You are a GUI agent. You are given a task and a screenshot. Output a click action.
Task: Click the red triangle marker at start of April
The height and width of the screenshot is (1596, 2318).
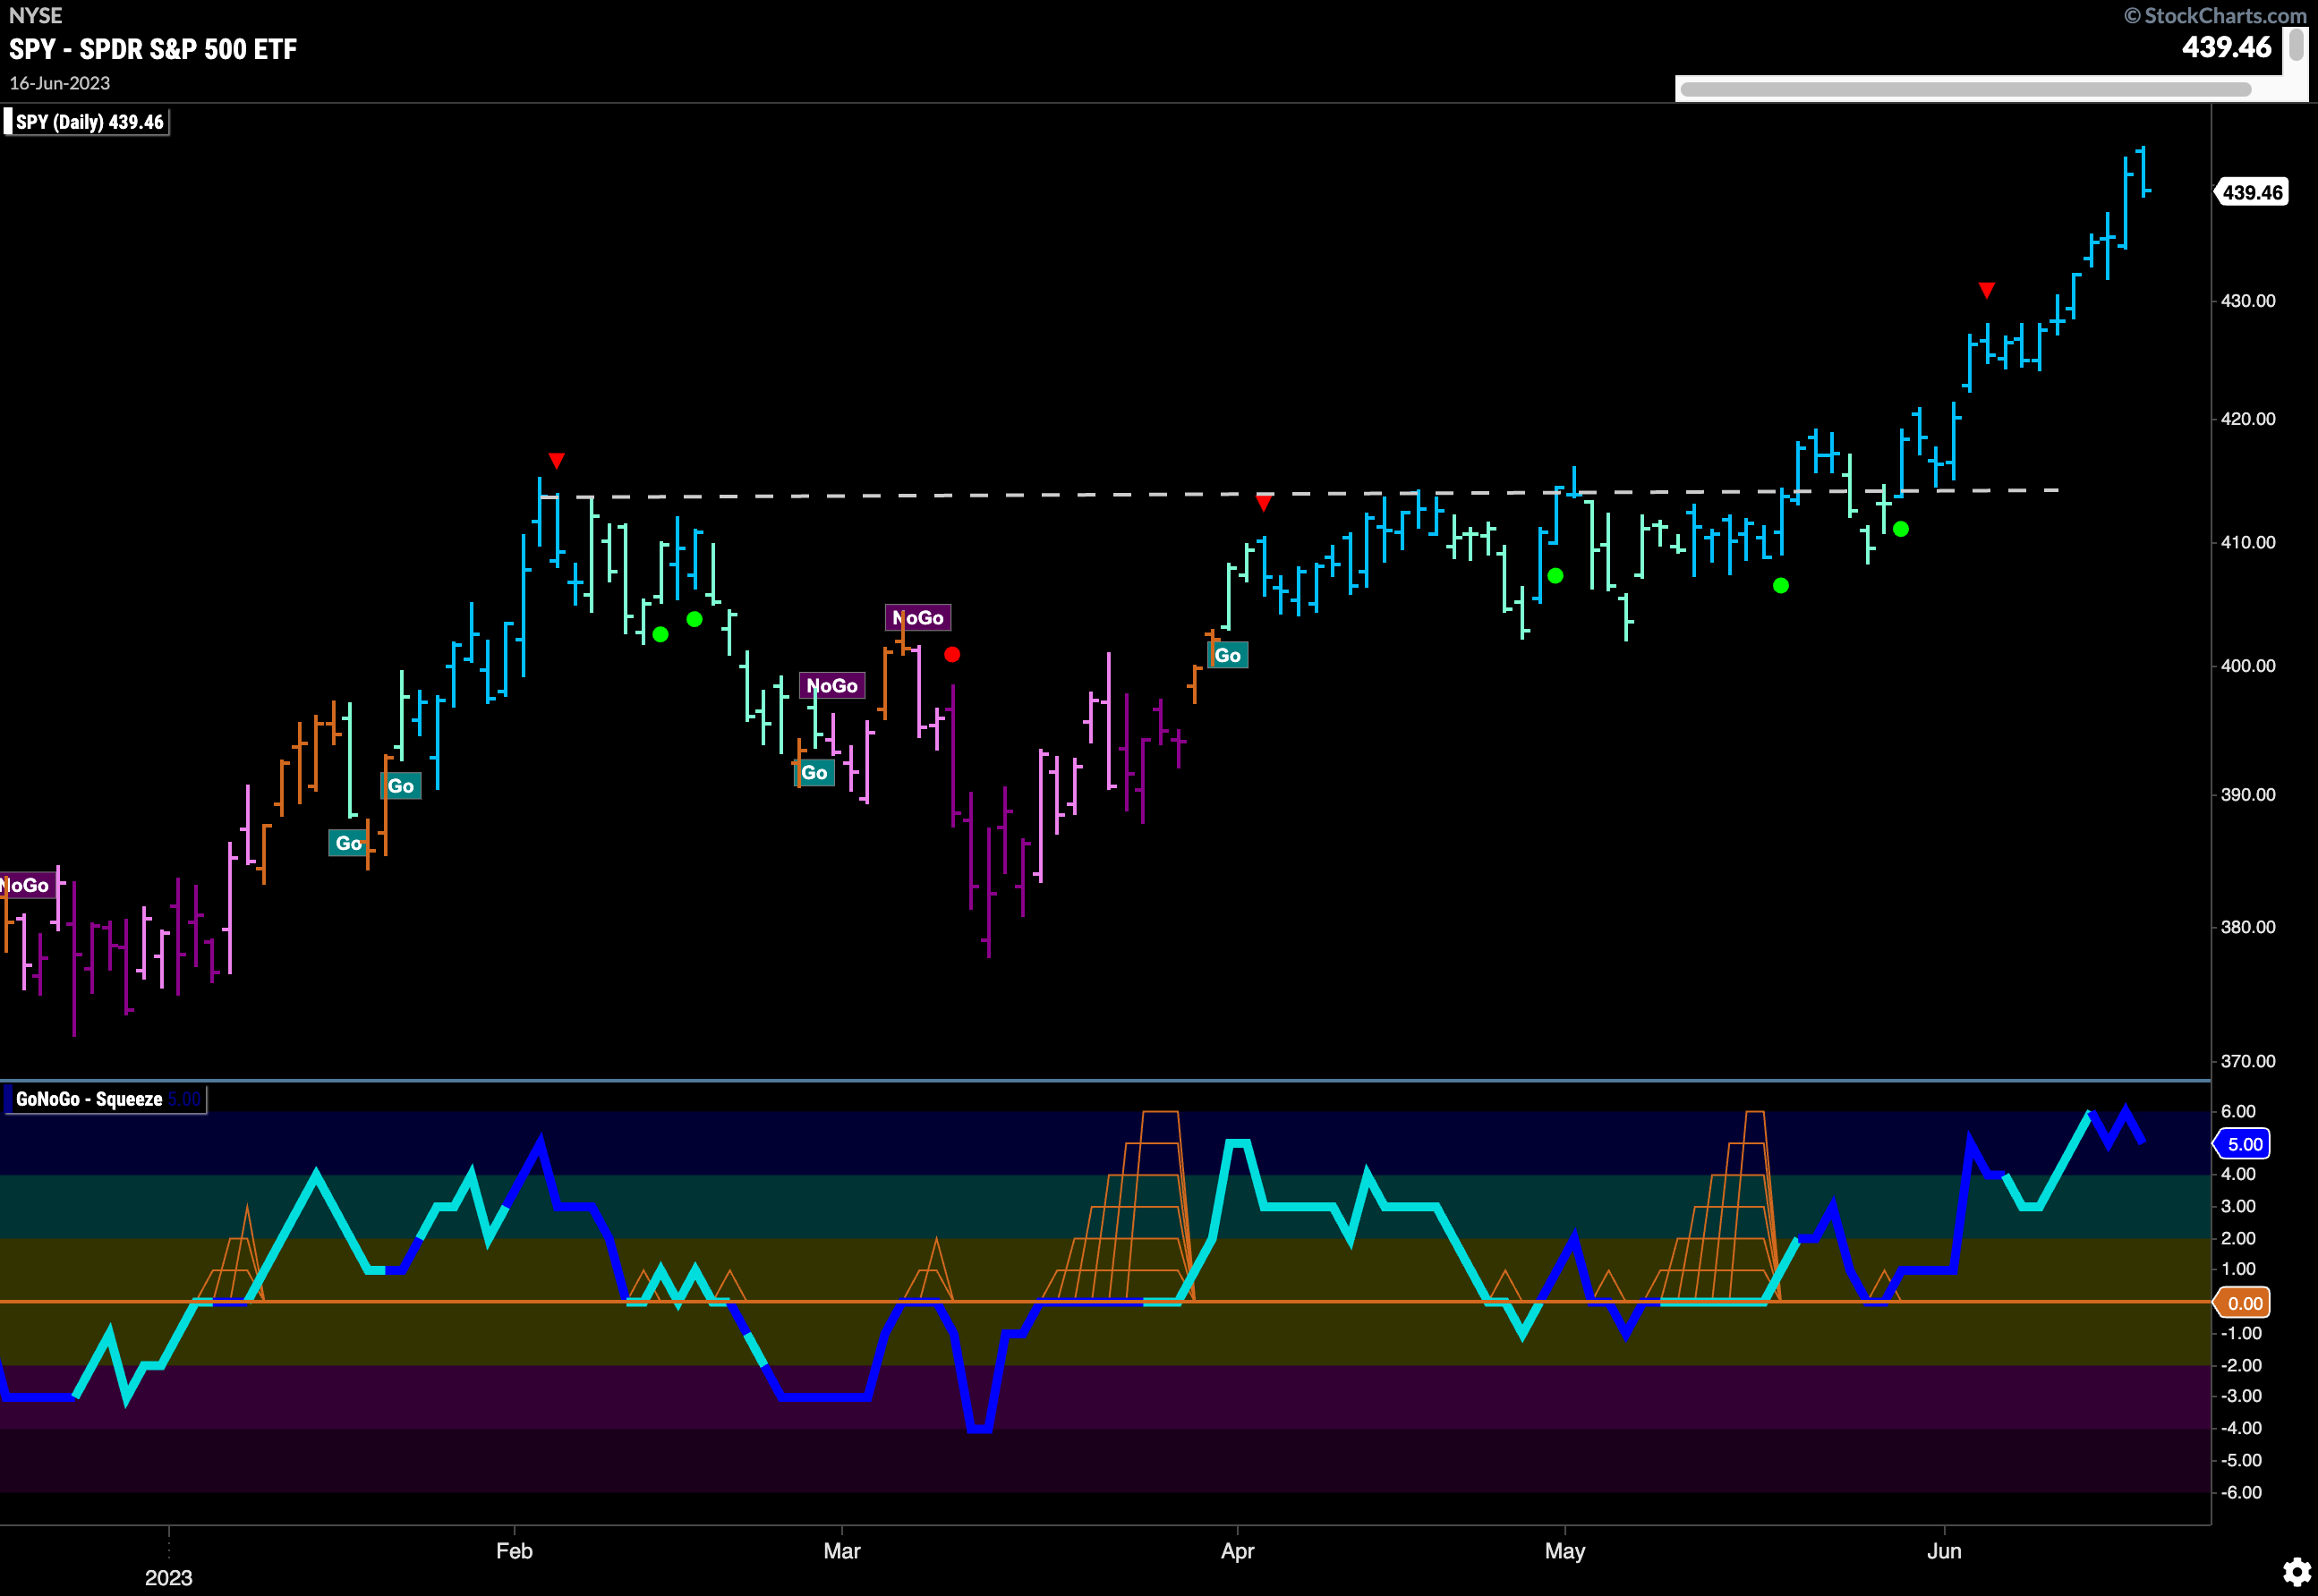[x=1265, y=503]
